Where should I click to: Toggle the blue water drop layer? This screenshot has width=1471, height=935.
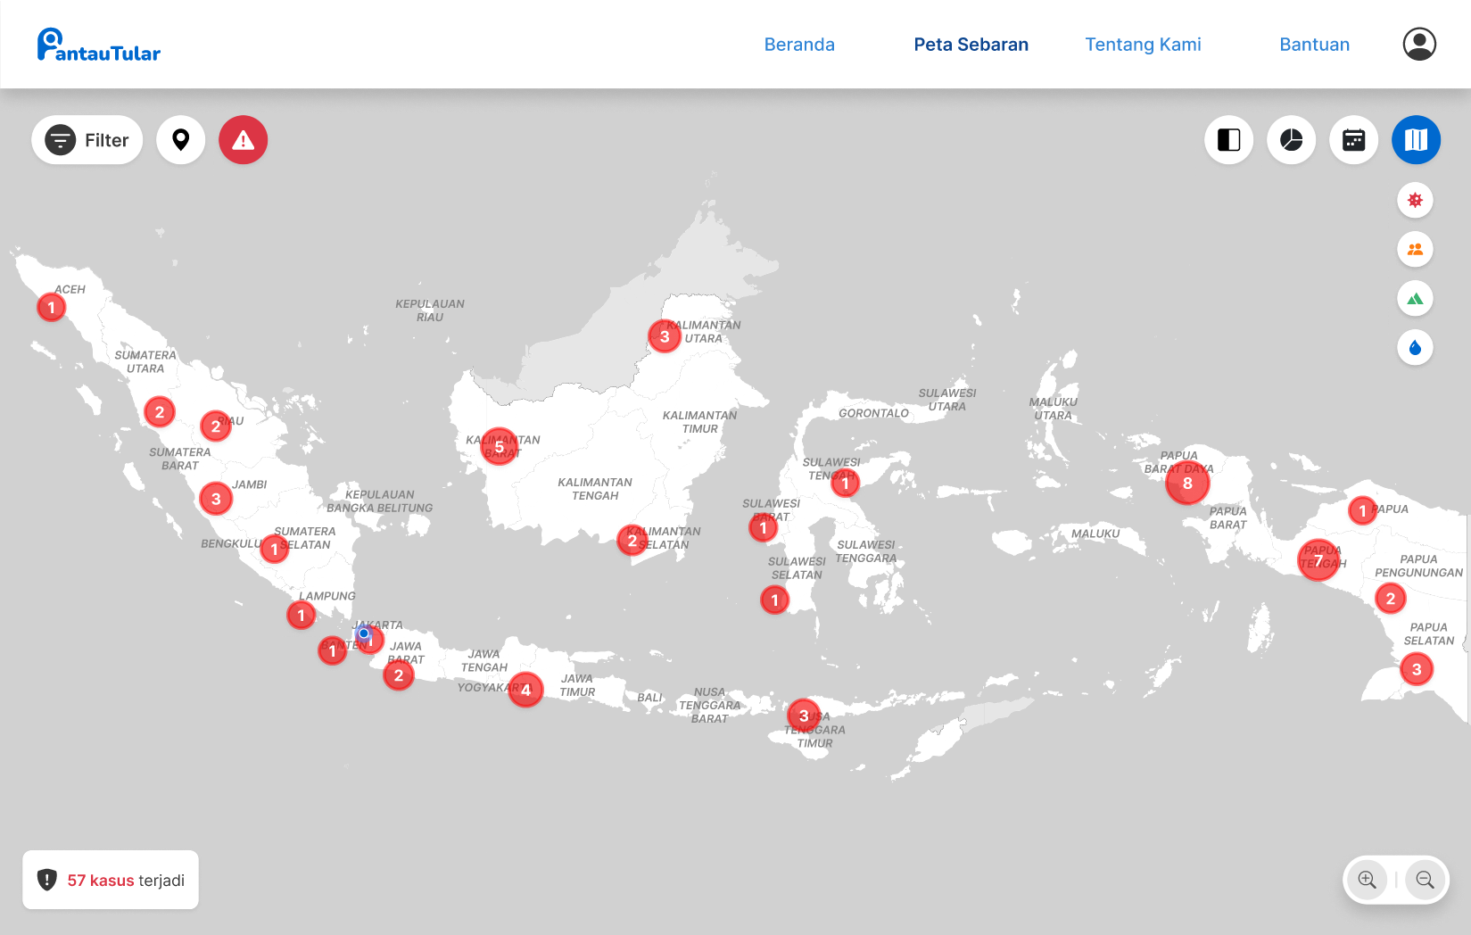[1415, 348]
